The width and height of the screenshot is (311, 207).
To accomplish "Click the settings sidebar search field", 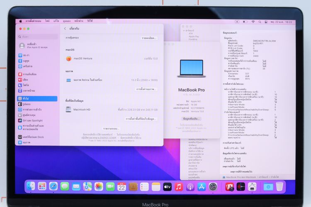I will pos(37,37).
